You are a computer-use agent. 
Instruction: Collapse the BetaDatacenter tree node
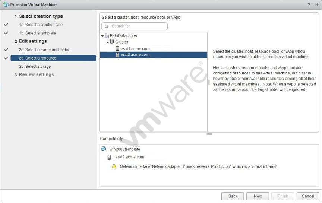102,36
